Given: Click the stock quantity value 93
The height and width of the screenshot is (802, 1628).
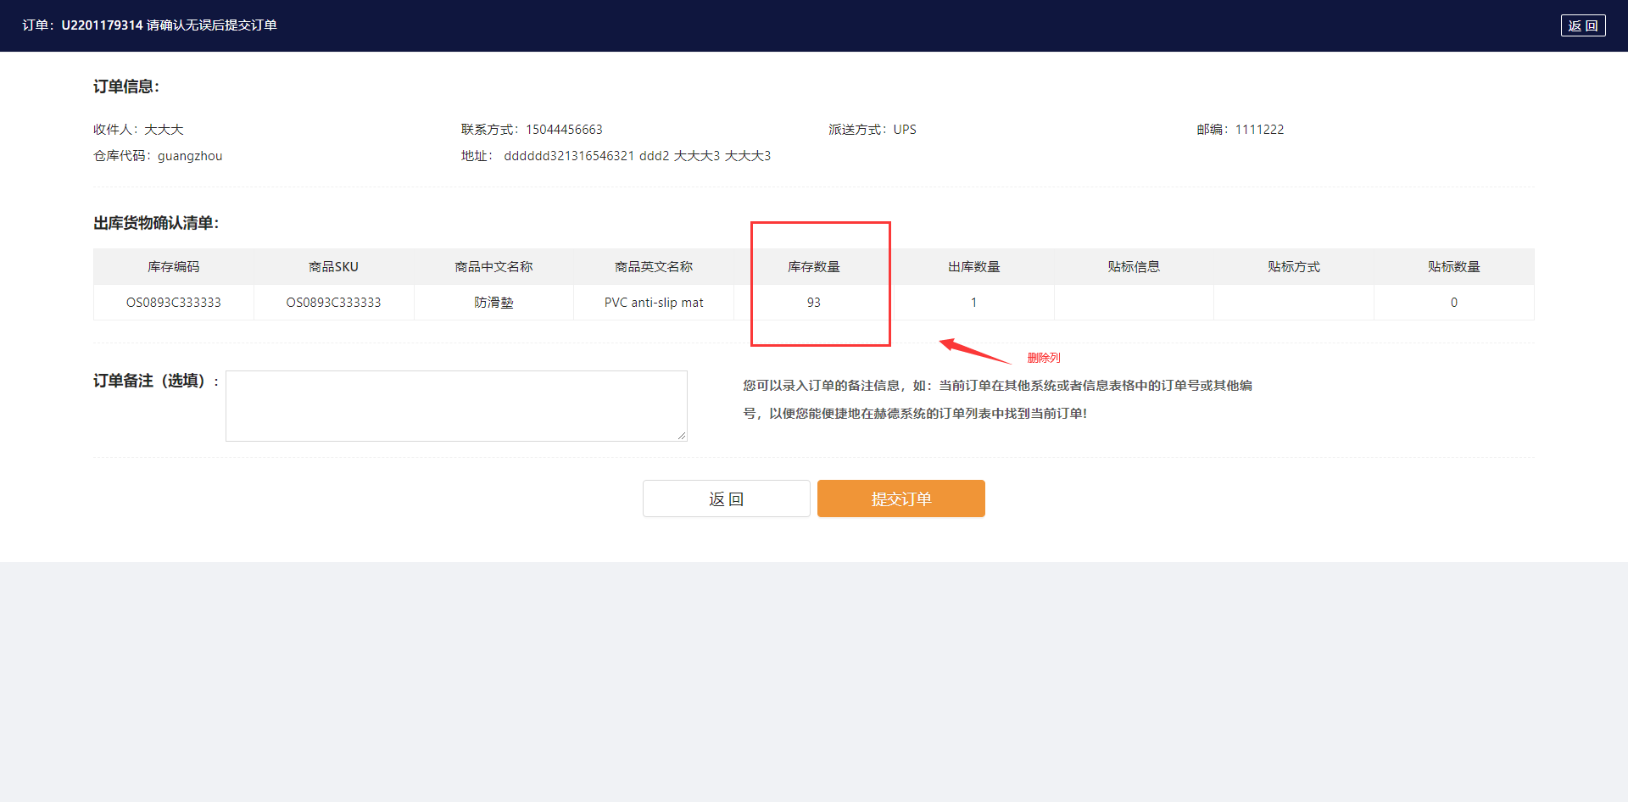Looking at the screenshot, I should [813, 303].
